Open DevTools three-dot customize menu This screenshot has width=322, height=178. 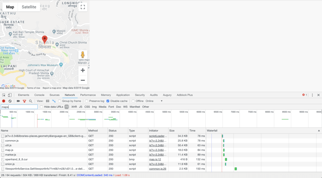[x=312, y=95]
